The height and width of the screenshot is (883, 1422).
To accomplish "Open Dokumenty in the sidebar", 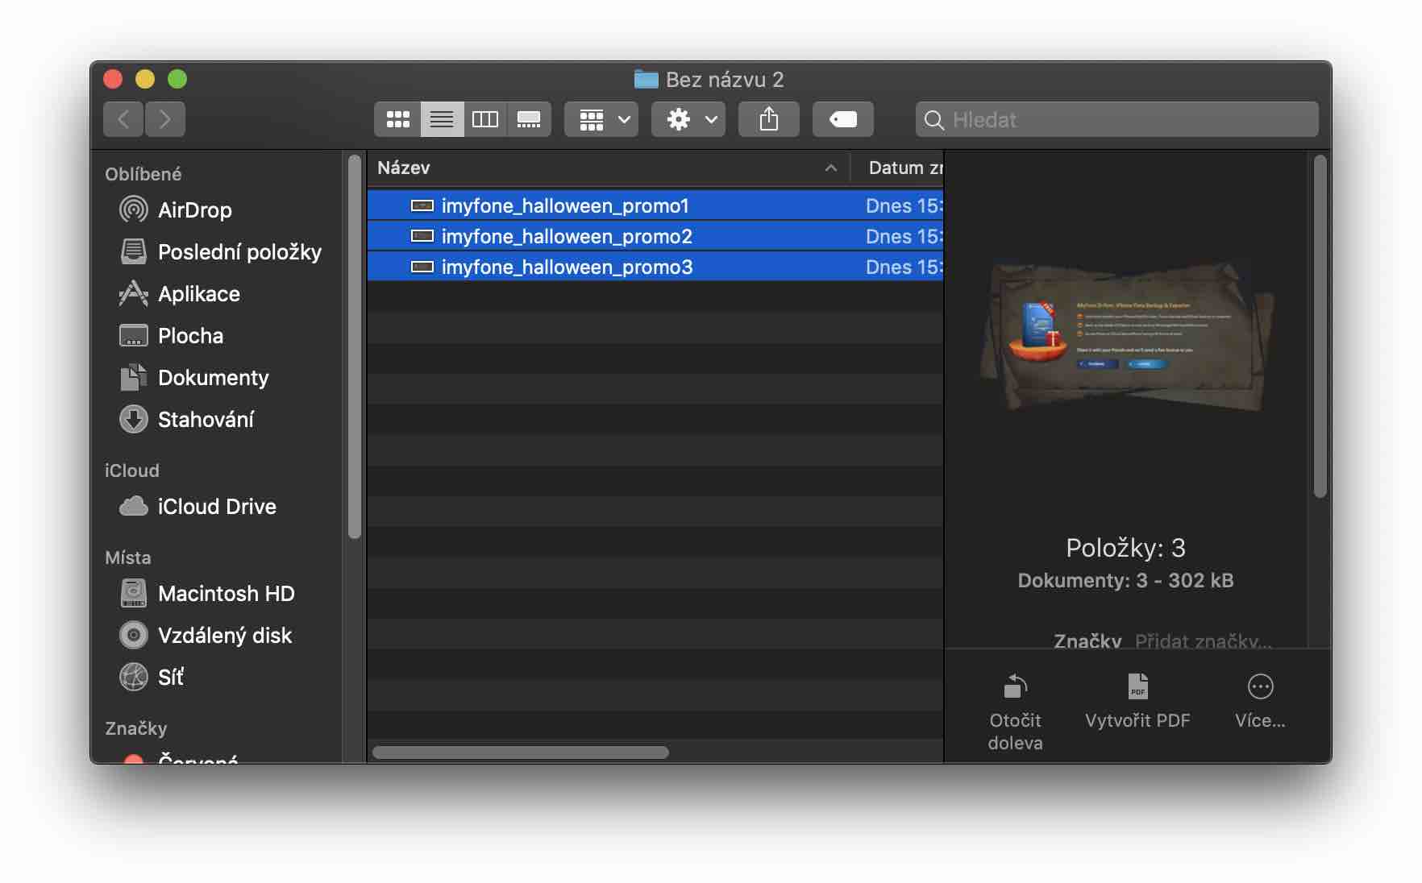I will (x=213, y=378).
